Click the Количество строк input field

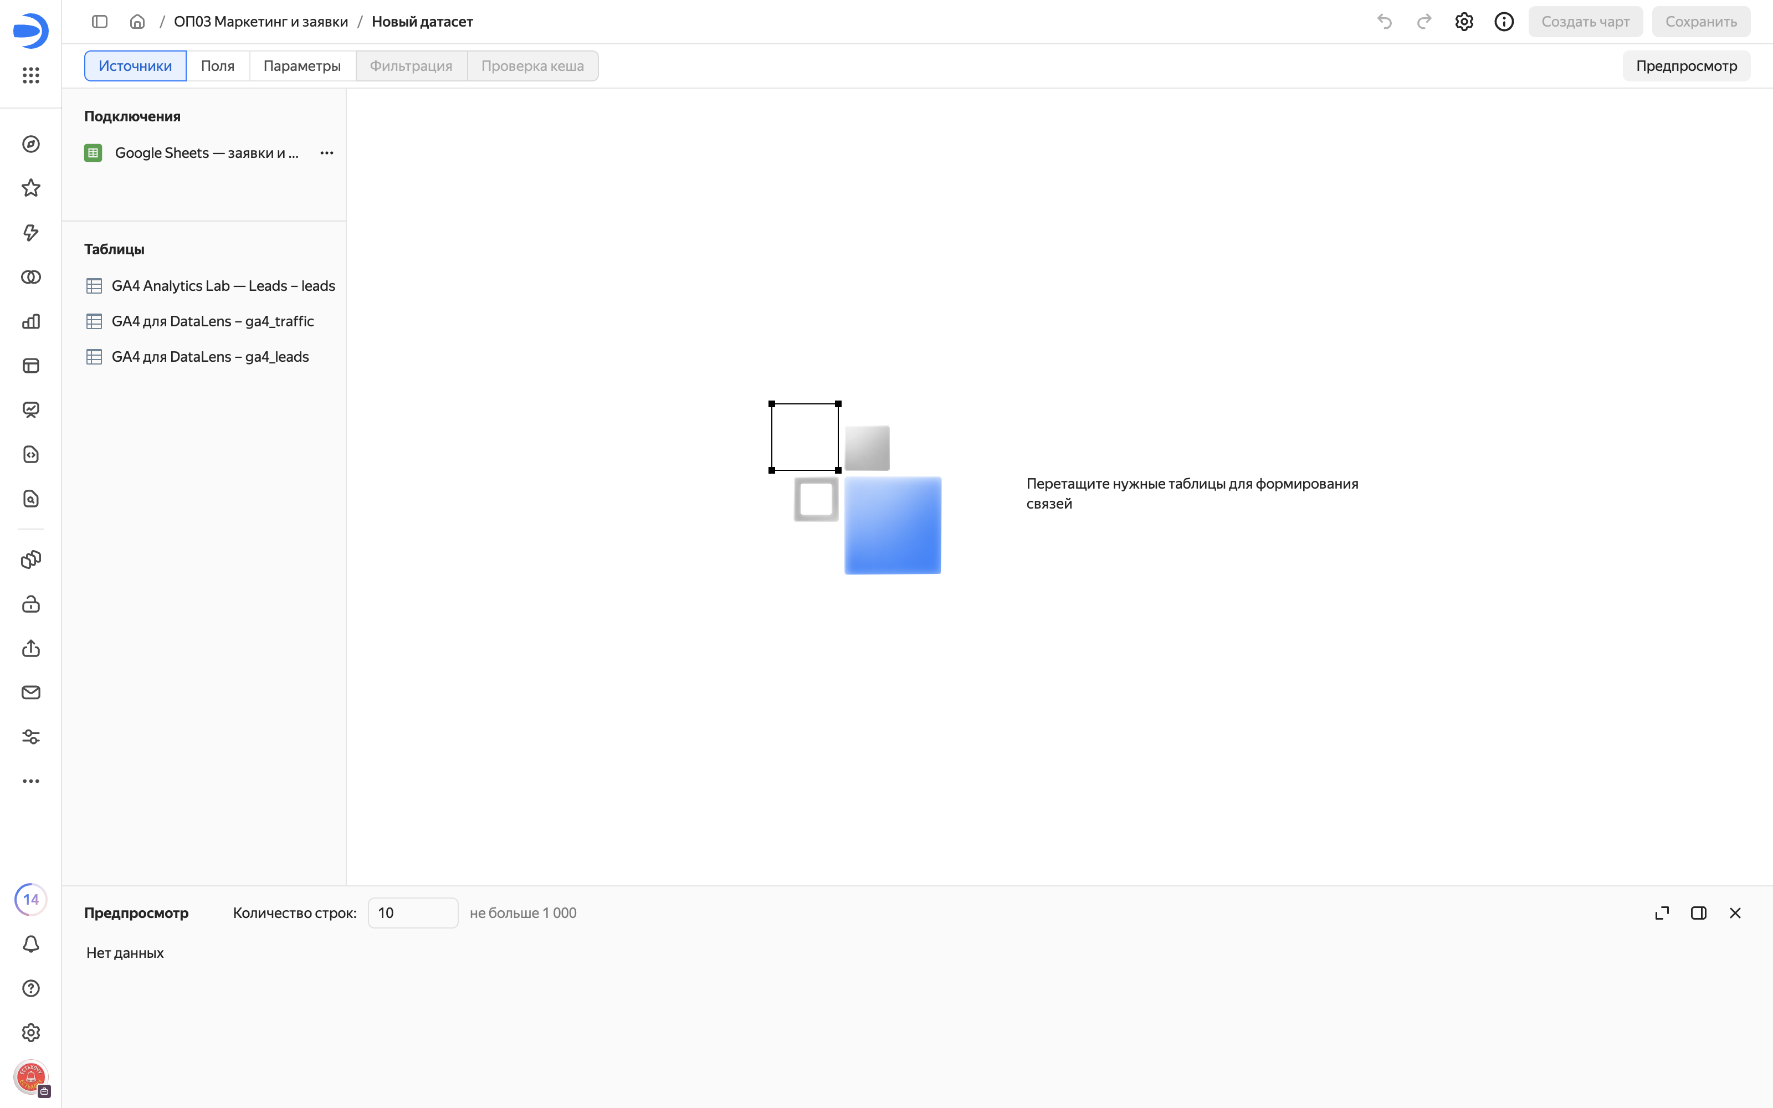pos(413,913)
